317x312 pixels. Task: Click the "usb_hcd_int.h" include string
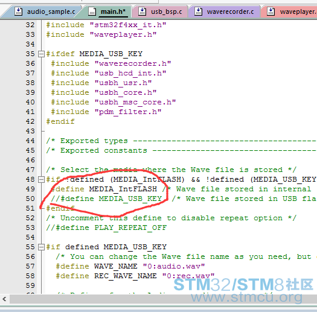pos(130,74)
